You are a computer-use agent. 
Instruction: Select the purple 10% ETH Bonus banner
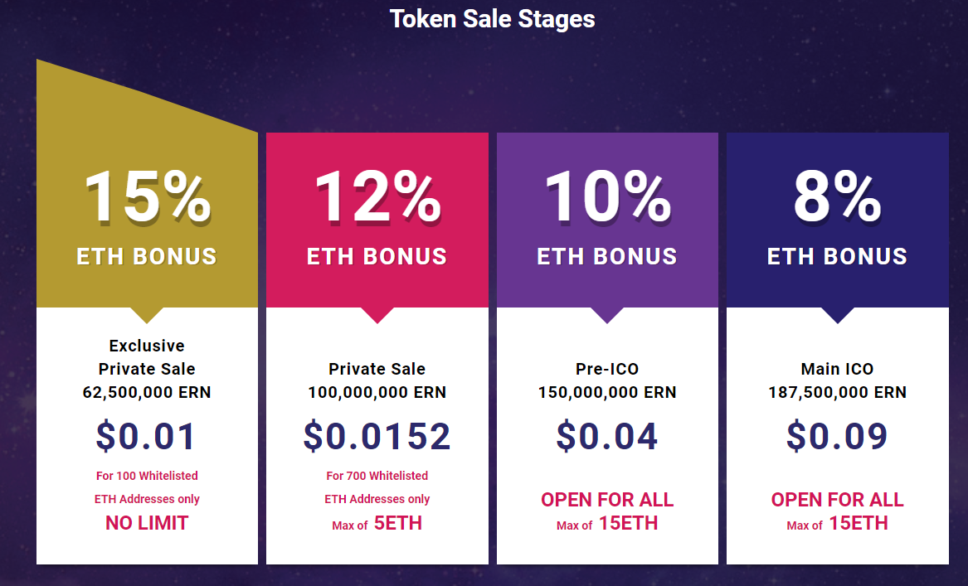pos(607,218)
